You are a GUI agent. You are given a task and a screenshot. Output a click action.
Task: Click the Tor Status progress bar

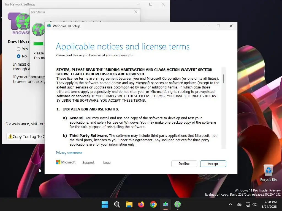[x=39, y=44]
